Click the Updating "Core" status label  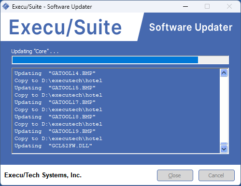pos(35,51)
